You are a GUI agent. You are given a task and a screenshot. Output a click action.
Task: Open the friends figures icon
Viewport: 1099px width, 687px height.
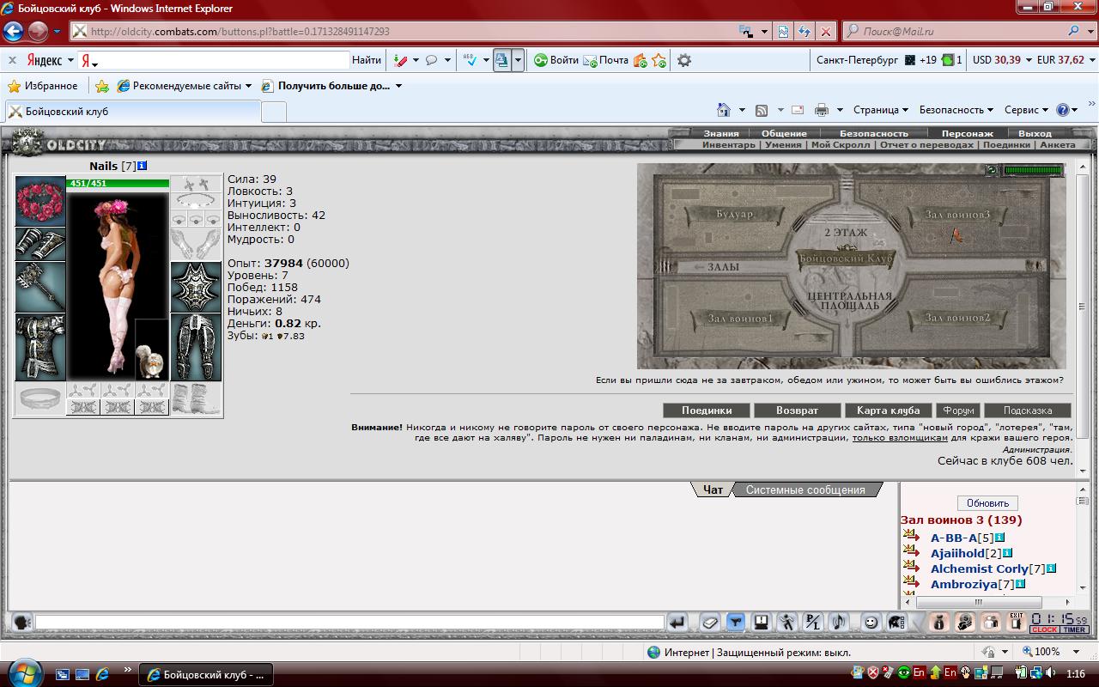tap(991, 623)
